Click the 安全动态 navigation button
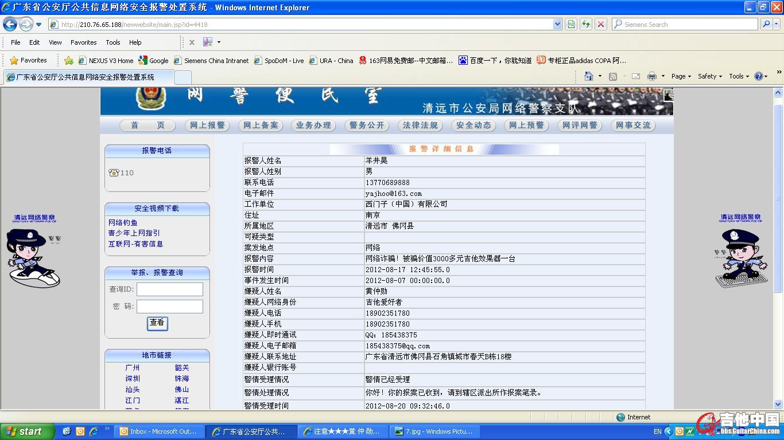784x440 pixels. point(473,125)
